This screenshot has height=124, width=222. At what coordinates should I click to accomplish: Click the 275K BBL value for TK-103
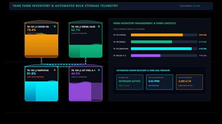[203, 49]
